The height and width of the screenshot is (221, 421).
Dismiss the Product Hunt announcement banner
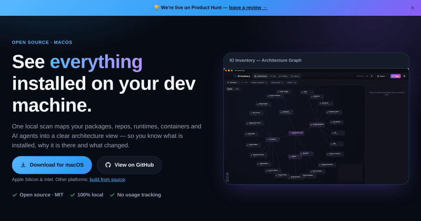(x=413, y=8)
